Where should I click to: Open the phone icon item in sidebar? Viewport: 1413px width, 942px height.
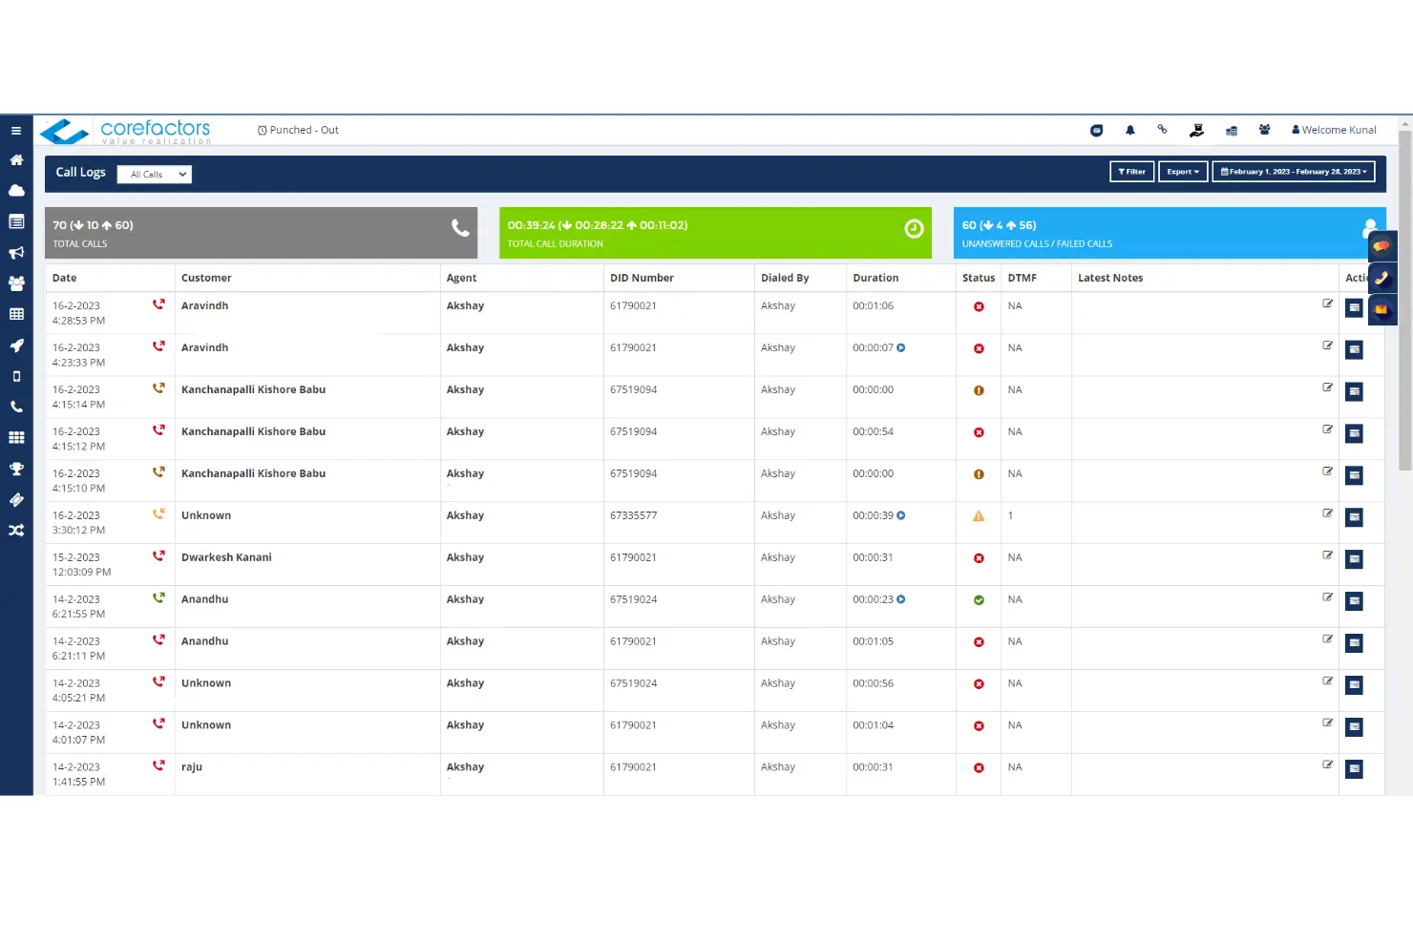point(16,407)
